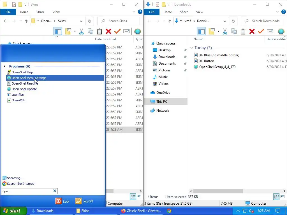Open shell settings icon in Downloads toolbar
287x215 pixels.
pos(281,31)
